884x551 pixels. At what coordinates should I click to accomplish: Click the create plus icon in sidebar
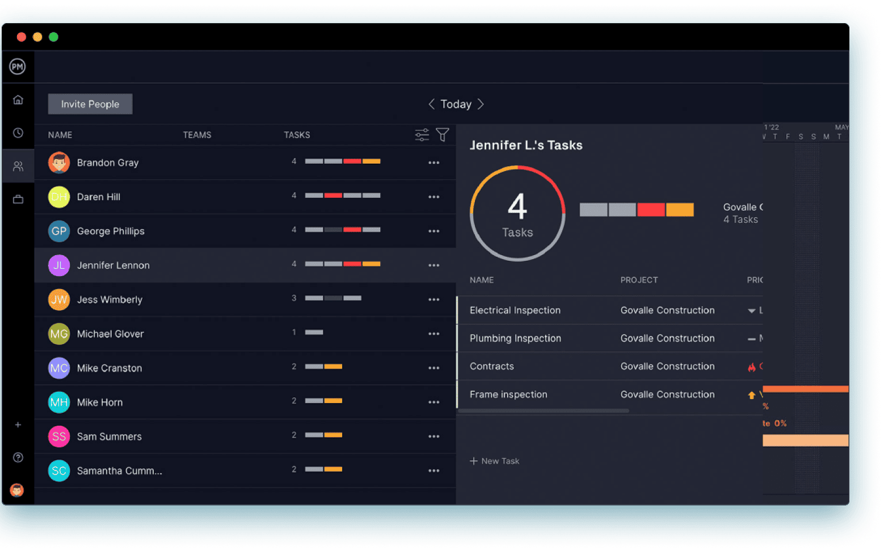tap(18, 425)
